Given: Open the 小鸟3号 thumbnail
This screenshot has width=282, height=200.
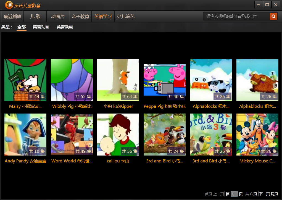Looking at the screenshot, I should pyautogui.click(x=211, y=134).
